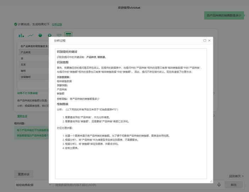Viewport: 249px width, 192px height.
Task: Click the microphone voice input icon
Action: [219, 185]
